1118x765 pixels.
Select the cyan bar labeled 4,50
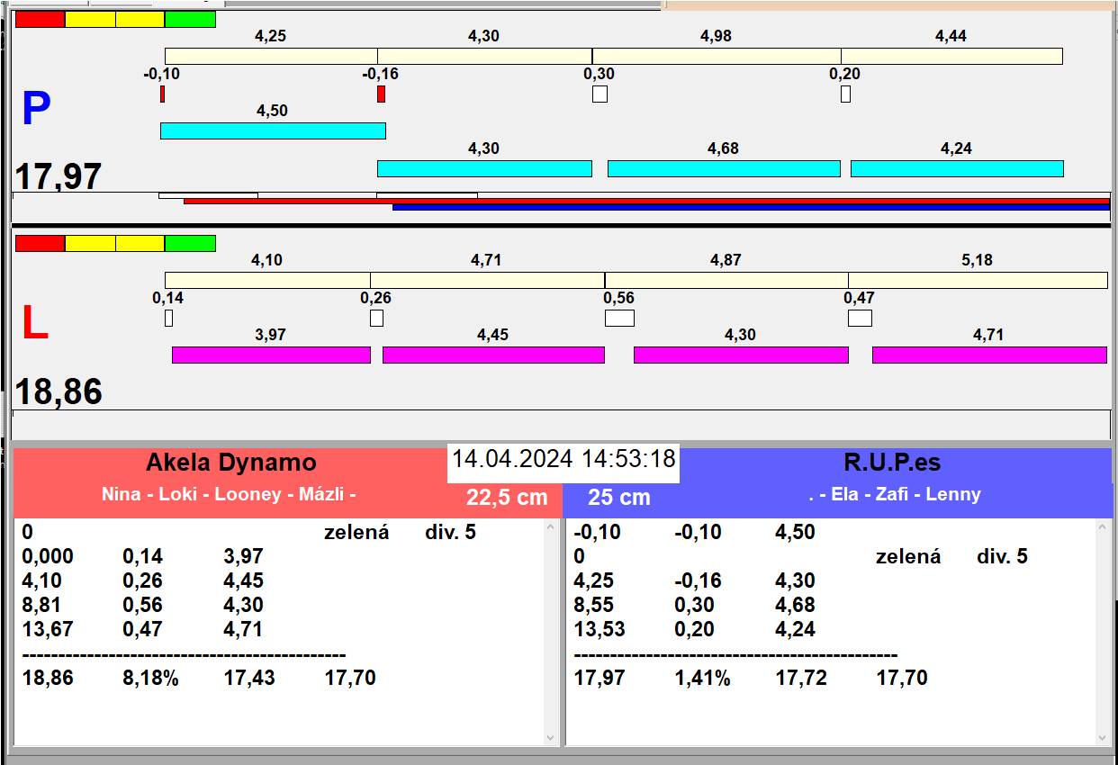[273, 130]
